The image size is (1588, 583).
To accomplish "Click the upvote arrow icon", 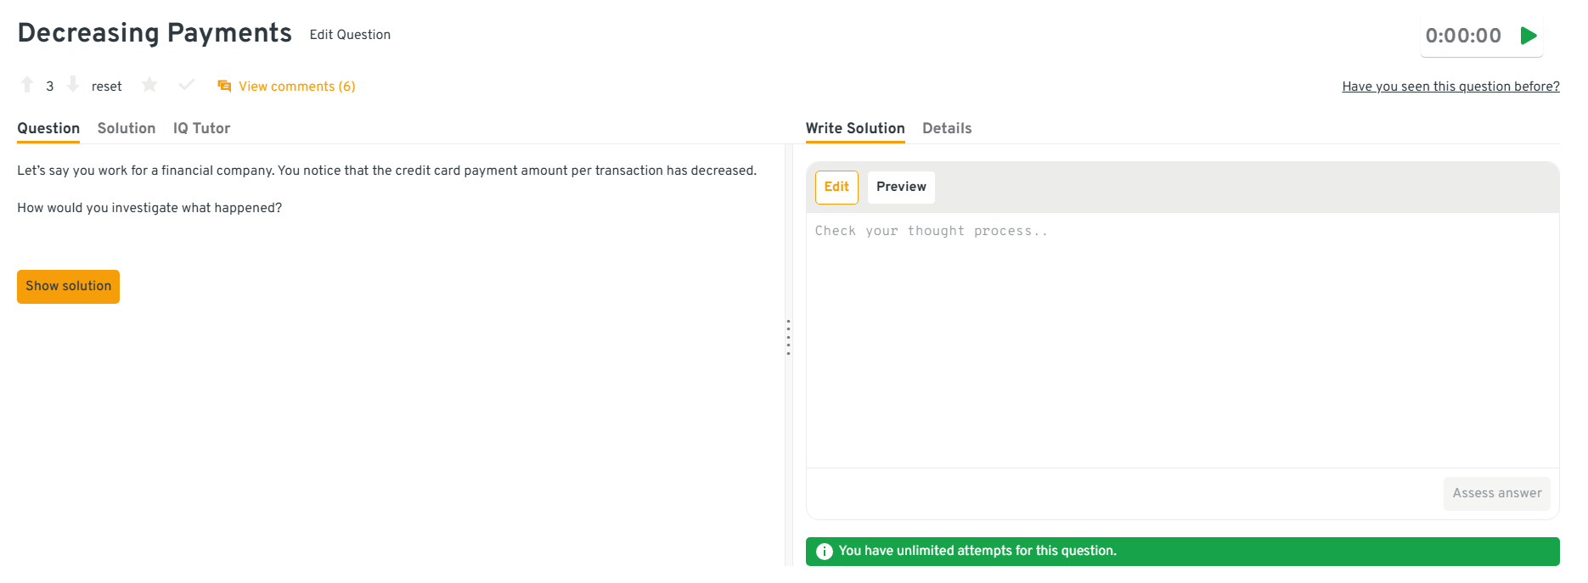I will pos(27,85).
